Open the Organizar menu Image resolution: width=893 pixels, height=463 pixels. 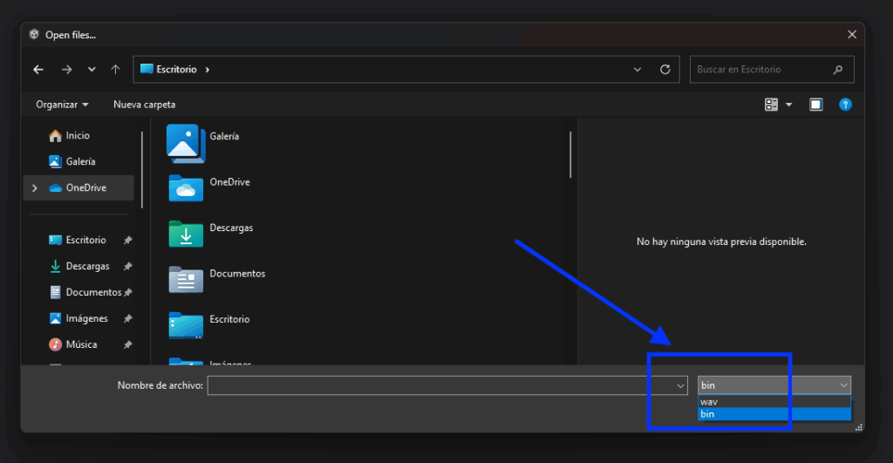click(62, 105)
